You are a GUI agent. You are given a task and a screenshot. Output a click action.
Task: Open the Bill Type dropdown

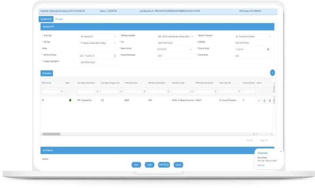coord(114,43)
